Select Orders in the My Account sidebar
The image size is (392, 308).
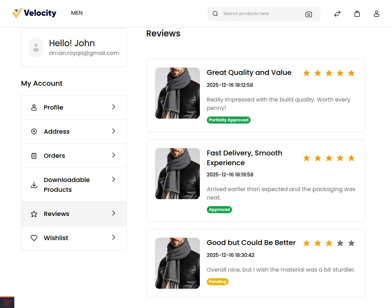(54, 156)
